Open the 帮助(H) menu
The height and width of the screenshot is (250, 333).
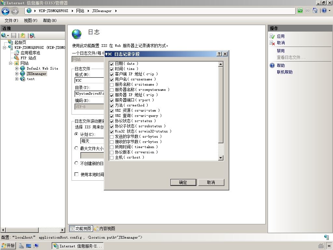pyautogui.click(x=50, y=21)
